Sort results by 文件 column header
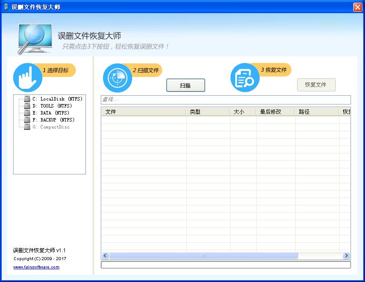Viewport: 365px width, 282px height. coord(144,112)
